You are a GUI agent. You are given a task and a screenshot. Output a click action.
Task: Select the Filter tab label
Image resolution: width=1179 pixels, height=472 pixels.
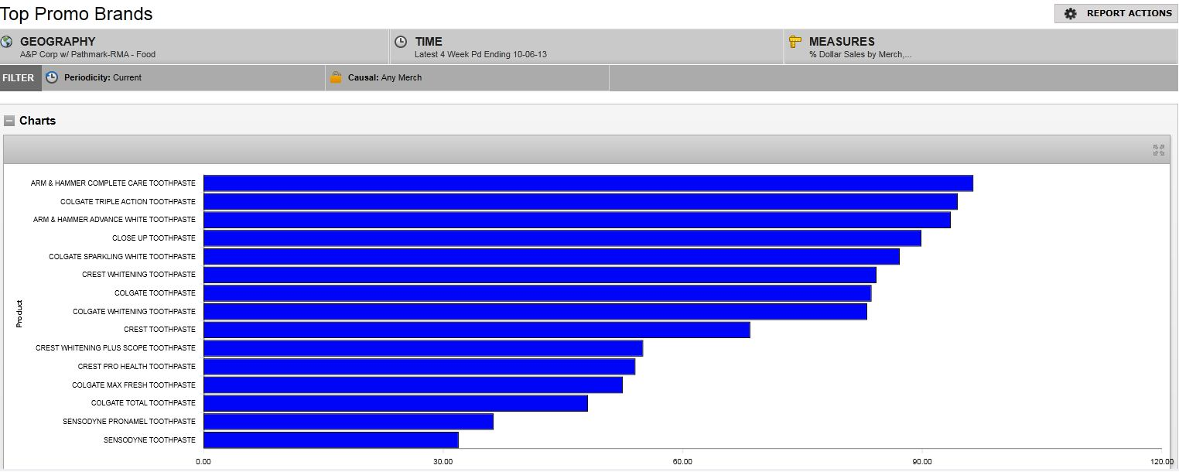pyautogui.click(x=19, y=78)
